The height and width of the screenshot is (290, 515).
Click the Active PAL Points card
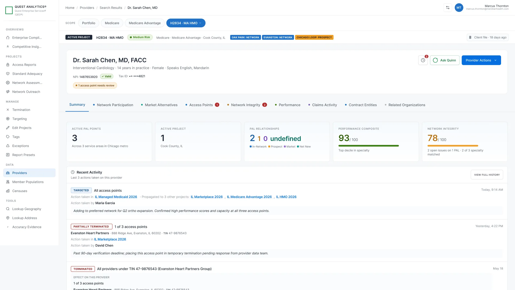(x=109, y=142)
